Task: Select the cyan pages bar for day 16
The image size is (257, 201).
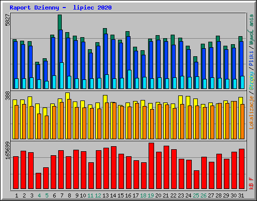Action: point(130,79)
